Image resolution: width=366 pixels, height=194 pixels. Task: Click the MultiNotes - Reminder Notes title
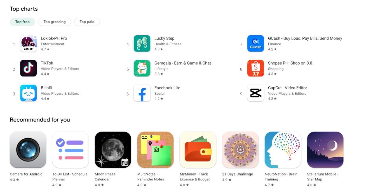coord(151,177)
